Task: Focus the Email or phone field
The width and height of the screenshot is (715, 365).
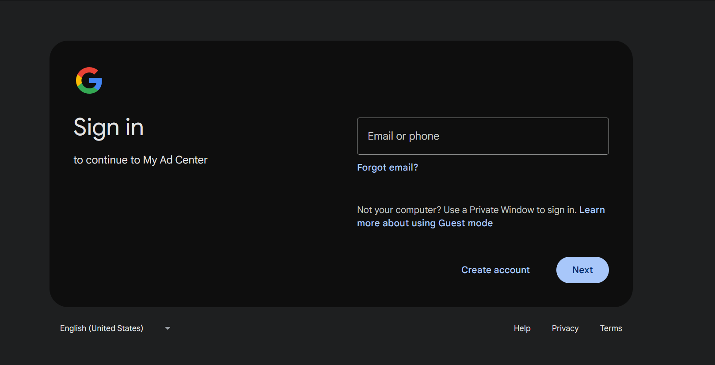Action: click(483, 136)
